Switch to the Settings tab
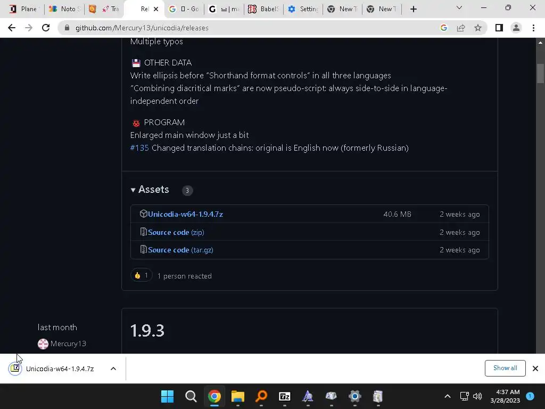Screen dimensions: 545x409 pyautogui.click(x=303, y=9)
